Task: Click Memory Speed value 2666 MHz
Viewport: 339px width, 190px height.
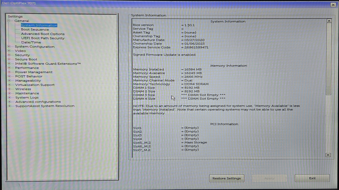Action: click(193, 77)
